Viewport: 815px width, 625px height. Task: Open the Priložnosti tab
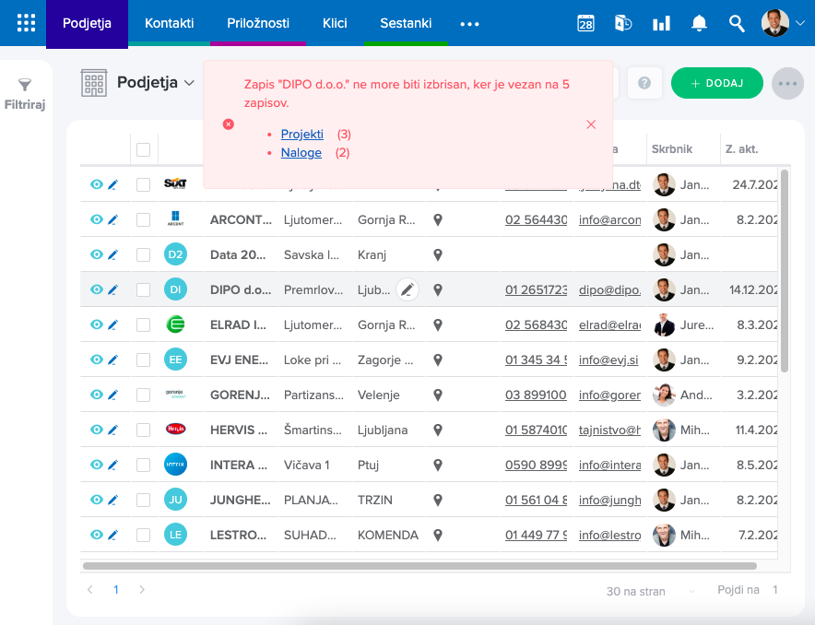(258, 23)
